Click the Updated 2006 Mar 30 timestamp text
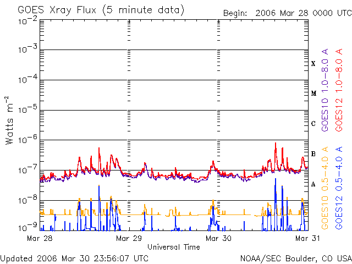Image resolution: width=352 pixels, height=264 pixels. click(x=74, y=258)
